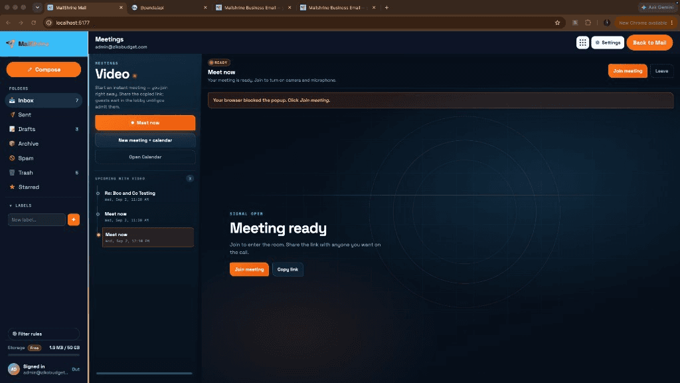Click the Starred star icon
This screenshot has height=383, width=680.
coord(12,187)
